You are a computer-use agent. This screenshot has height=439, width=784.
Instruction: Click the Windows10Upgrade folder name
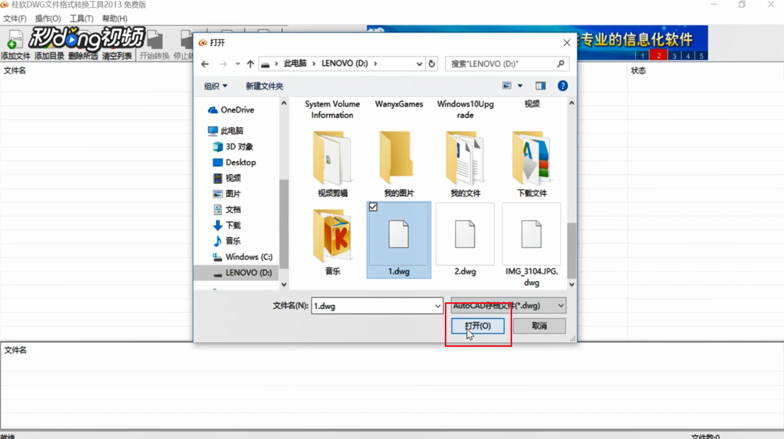pyautogui.click(x=465, y=109)
